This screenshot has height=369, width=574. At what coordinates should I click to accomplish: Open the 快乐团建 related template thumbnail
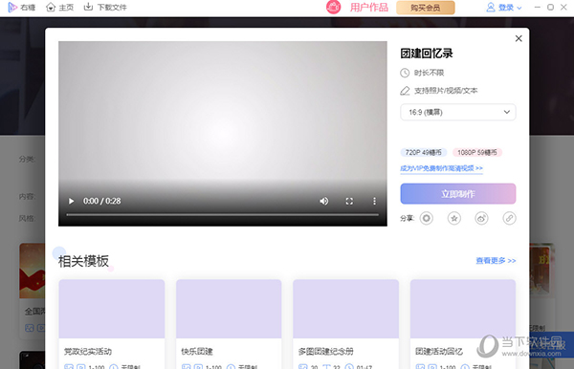coord(229,309)
